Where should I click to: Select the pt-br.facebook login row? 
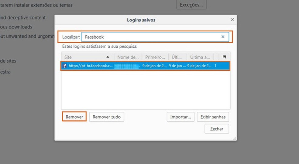point(145,66)
